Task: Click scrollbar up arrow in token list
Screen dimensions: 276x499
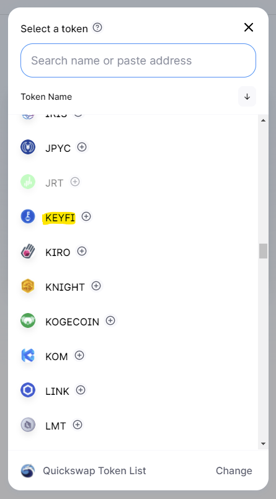Action: [263, 120]
